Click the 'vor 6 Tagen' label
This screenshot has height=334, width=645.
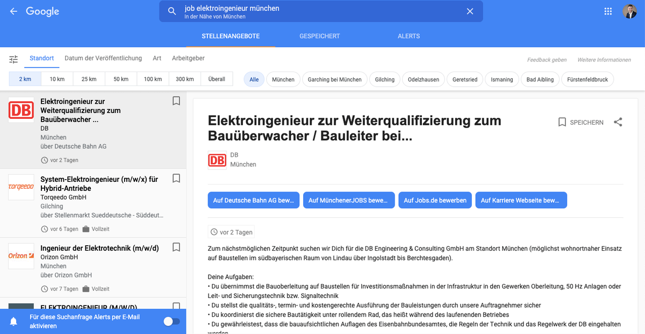click(64, 229)
